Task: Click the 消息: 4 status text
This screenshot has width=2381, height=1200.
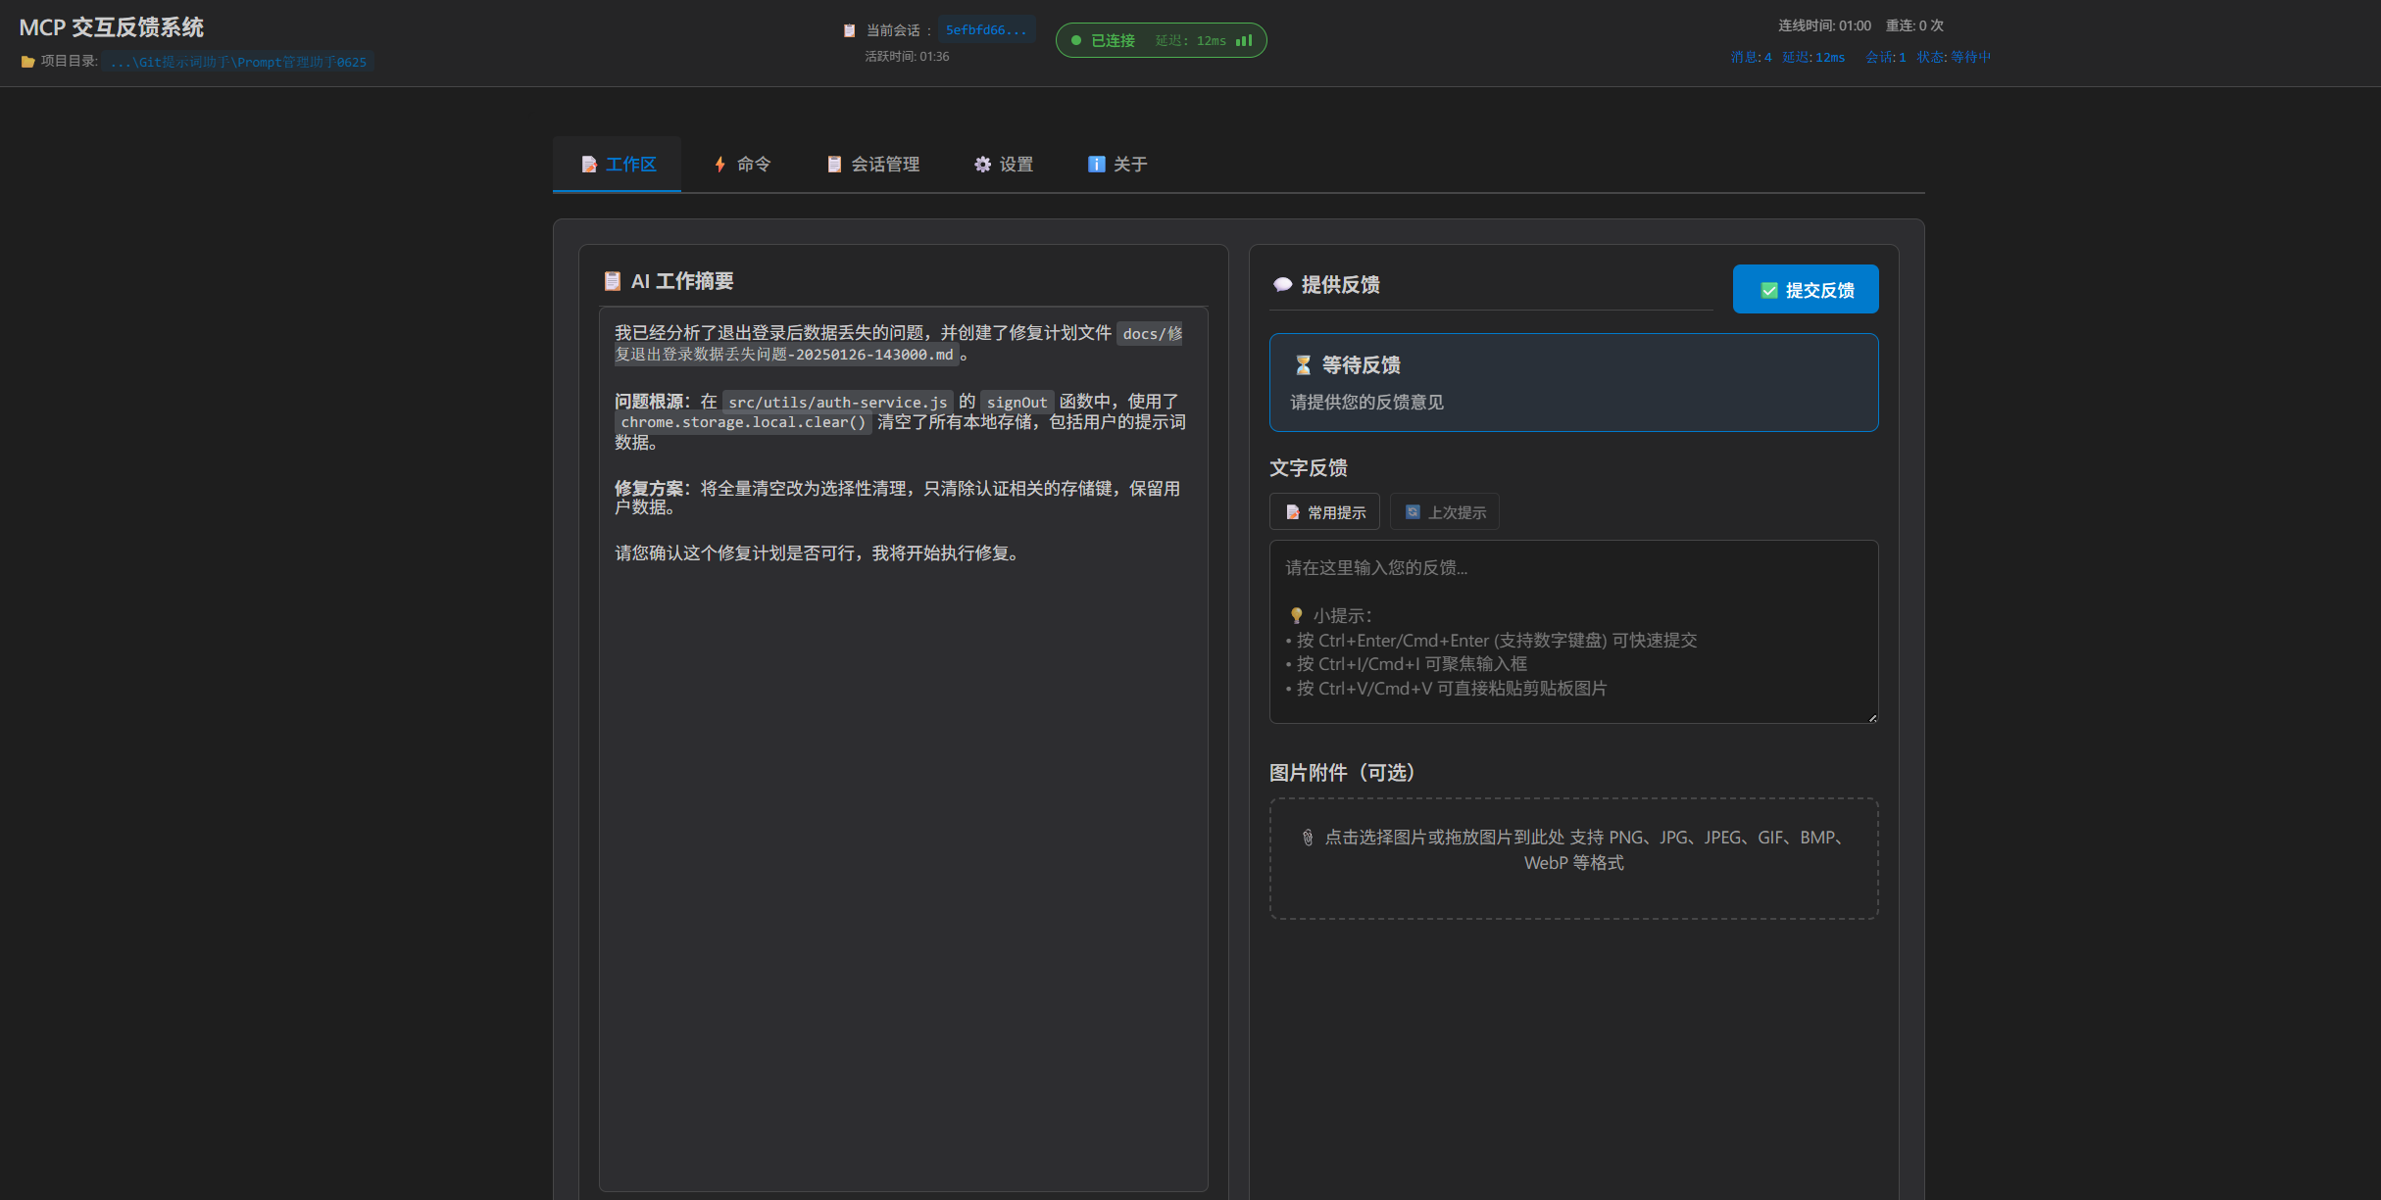Action: point(1751,57)
